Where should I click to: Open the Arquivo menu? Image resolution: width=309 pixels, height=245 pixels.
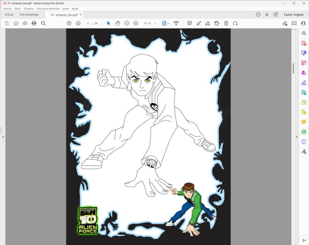[x=7, y=8]
